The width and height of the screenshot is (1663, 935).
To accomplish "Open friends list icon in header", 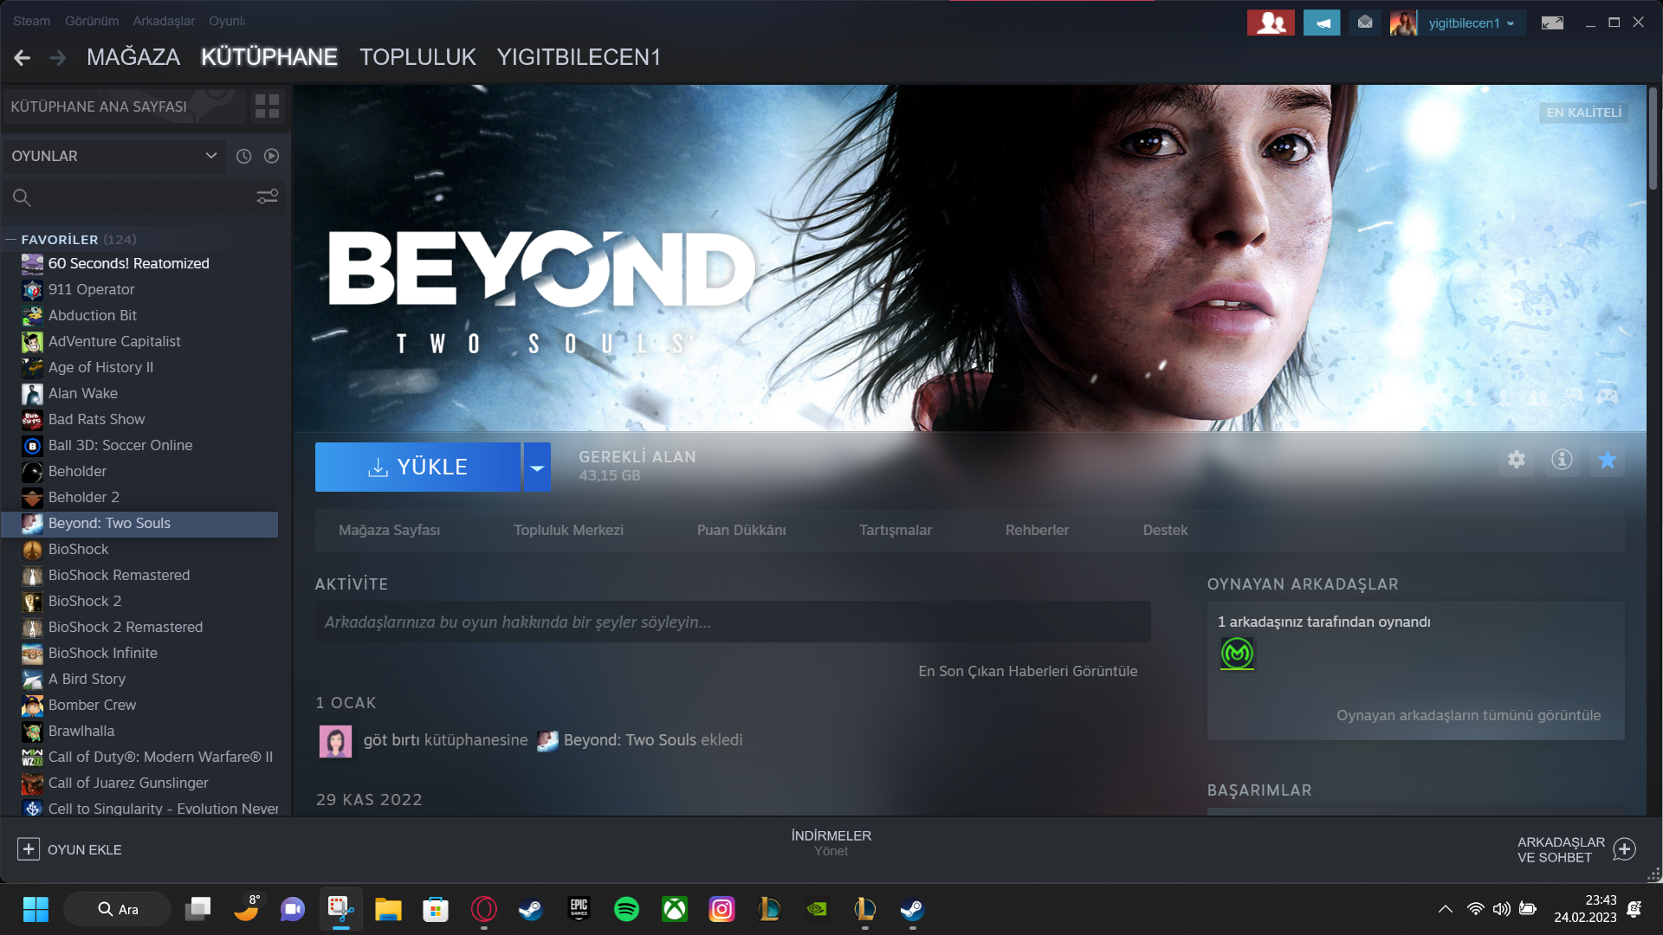I will tap(1271, 23).
